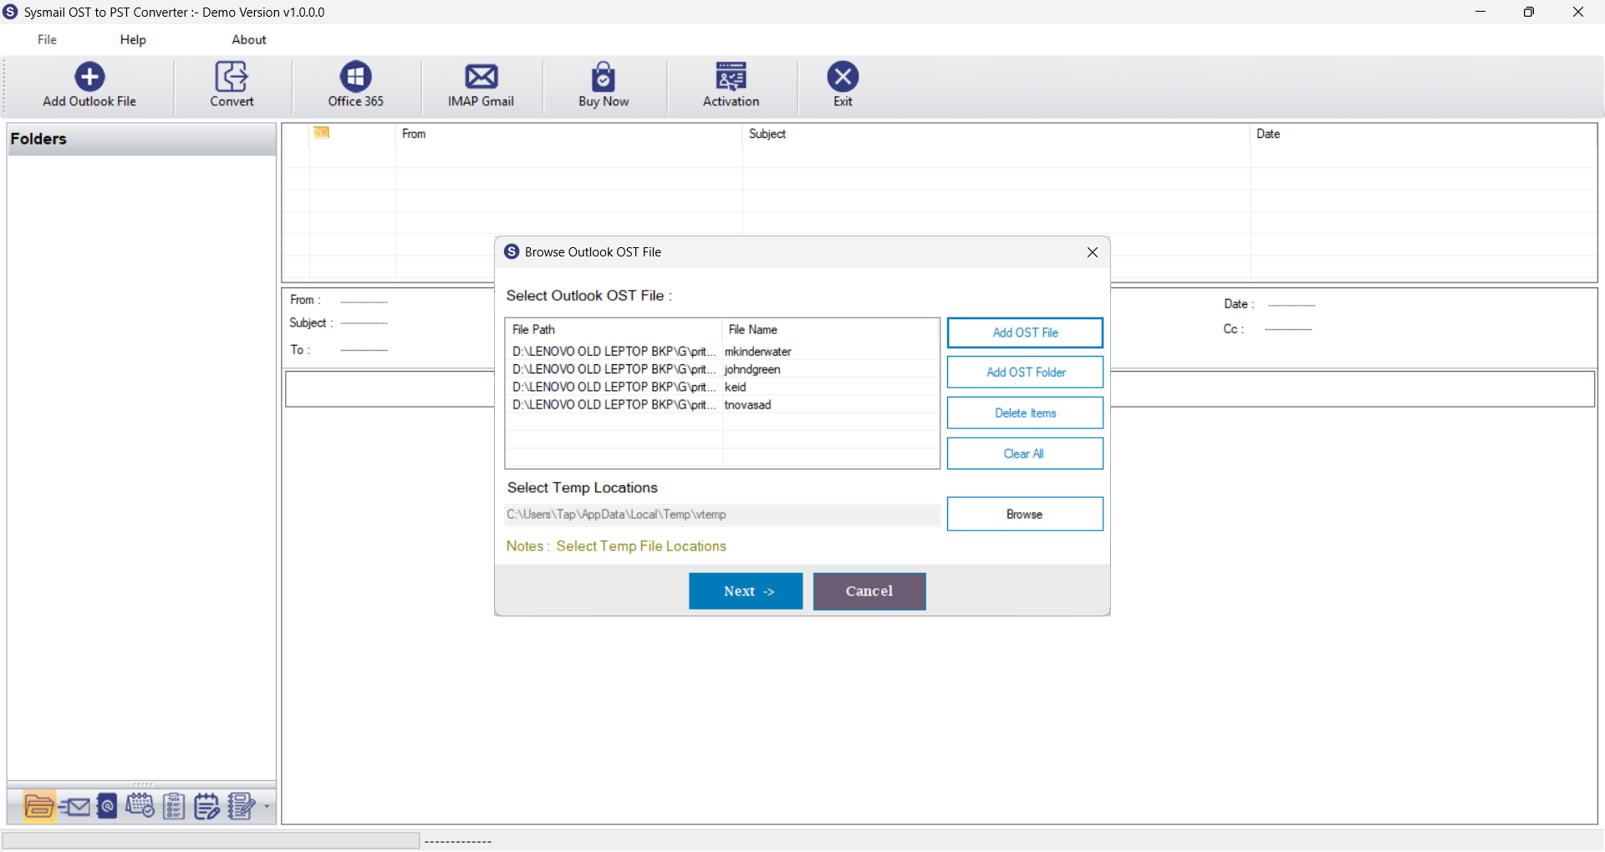1605x852 pixels.
Task: Switch to the journal notebook icon
Action: point(242,807)
